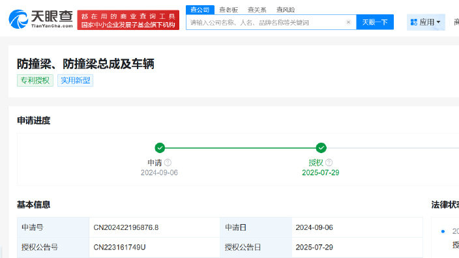Click the 申请日 label cell
This screenshot has width=459, height=258.
point(256,227)
